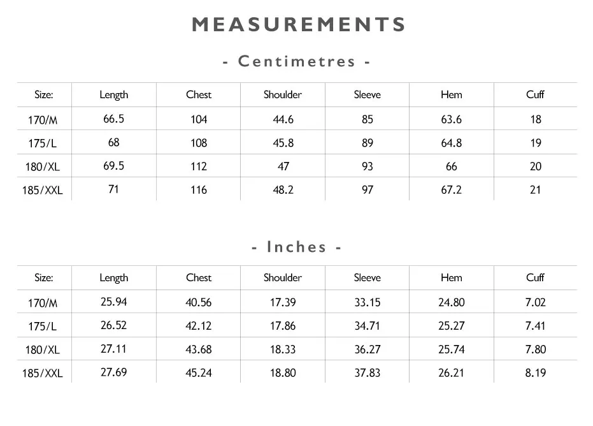Select the 180/XL row label in inches table

42,349
